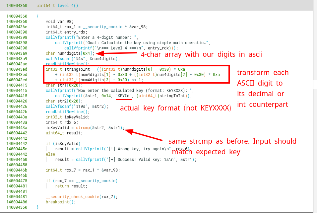317x213 pixels.
Task: Select the "KEY%d" format string
Action: (x=124, y=96)
